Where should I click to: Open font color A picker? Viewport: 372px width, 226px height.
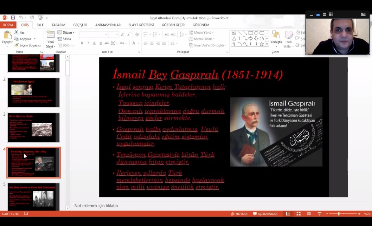[134, 43]
